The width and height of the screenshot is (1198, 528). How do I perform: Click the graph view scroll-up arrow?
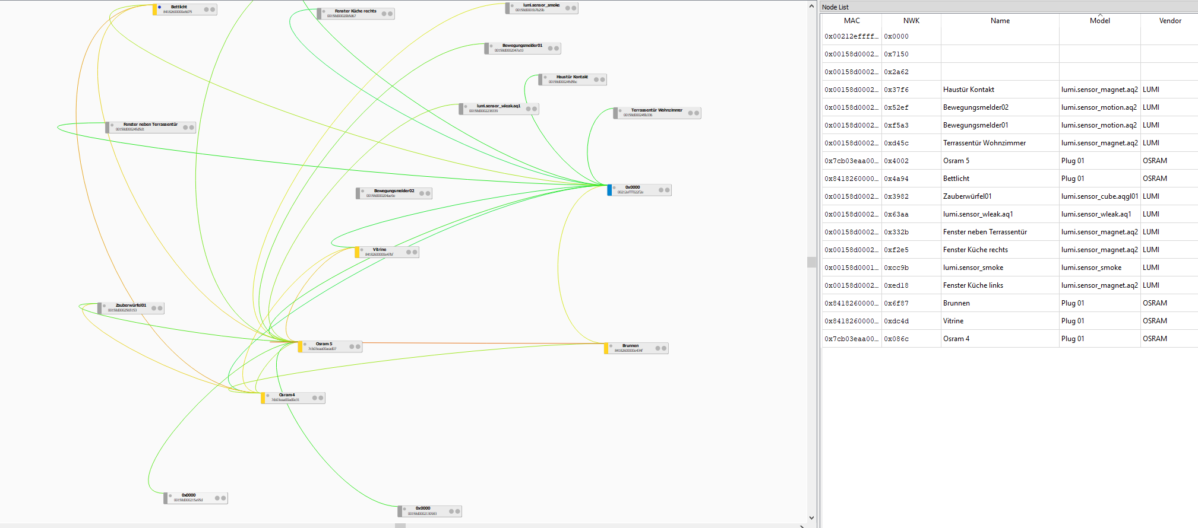(x=811, y=5)
